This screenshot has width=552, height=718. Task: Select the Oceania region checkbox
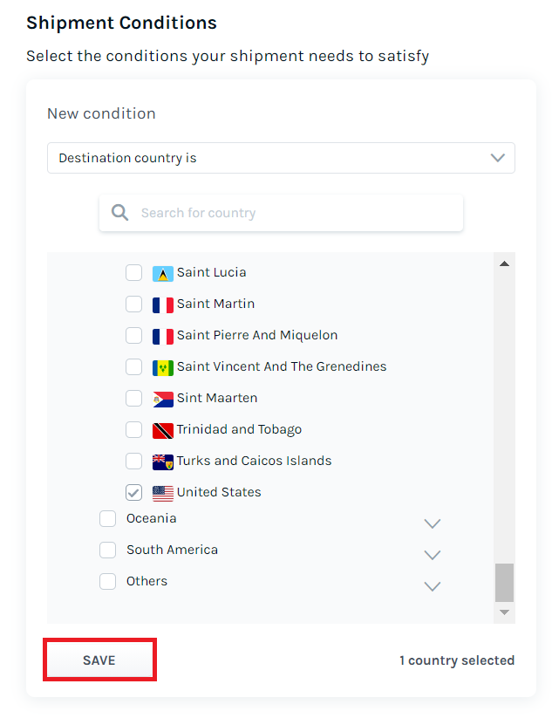[x=107, y=519]
